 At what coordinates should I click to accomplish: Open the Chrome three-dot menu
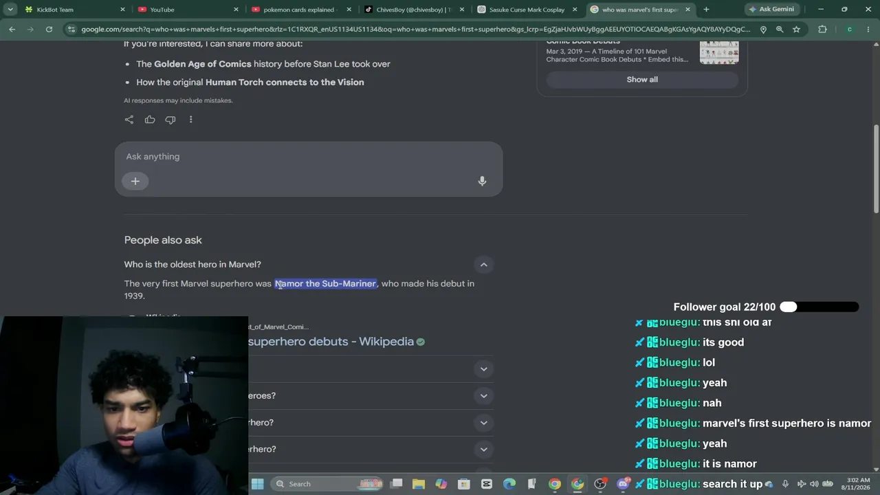[869, 30]
